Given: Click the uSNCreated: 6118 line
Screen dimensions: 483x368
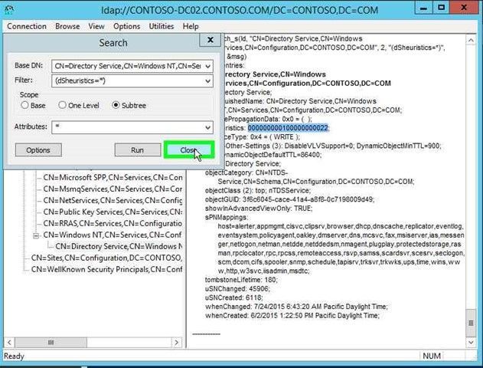Looking at the screenshot, I should pos(233,297).
